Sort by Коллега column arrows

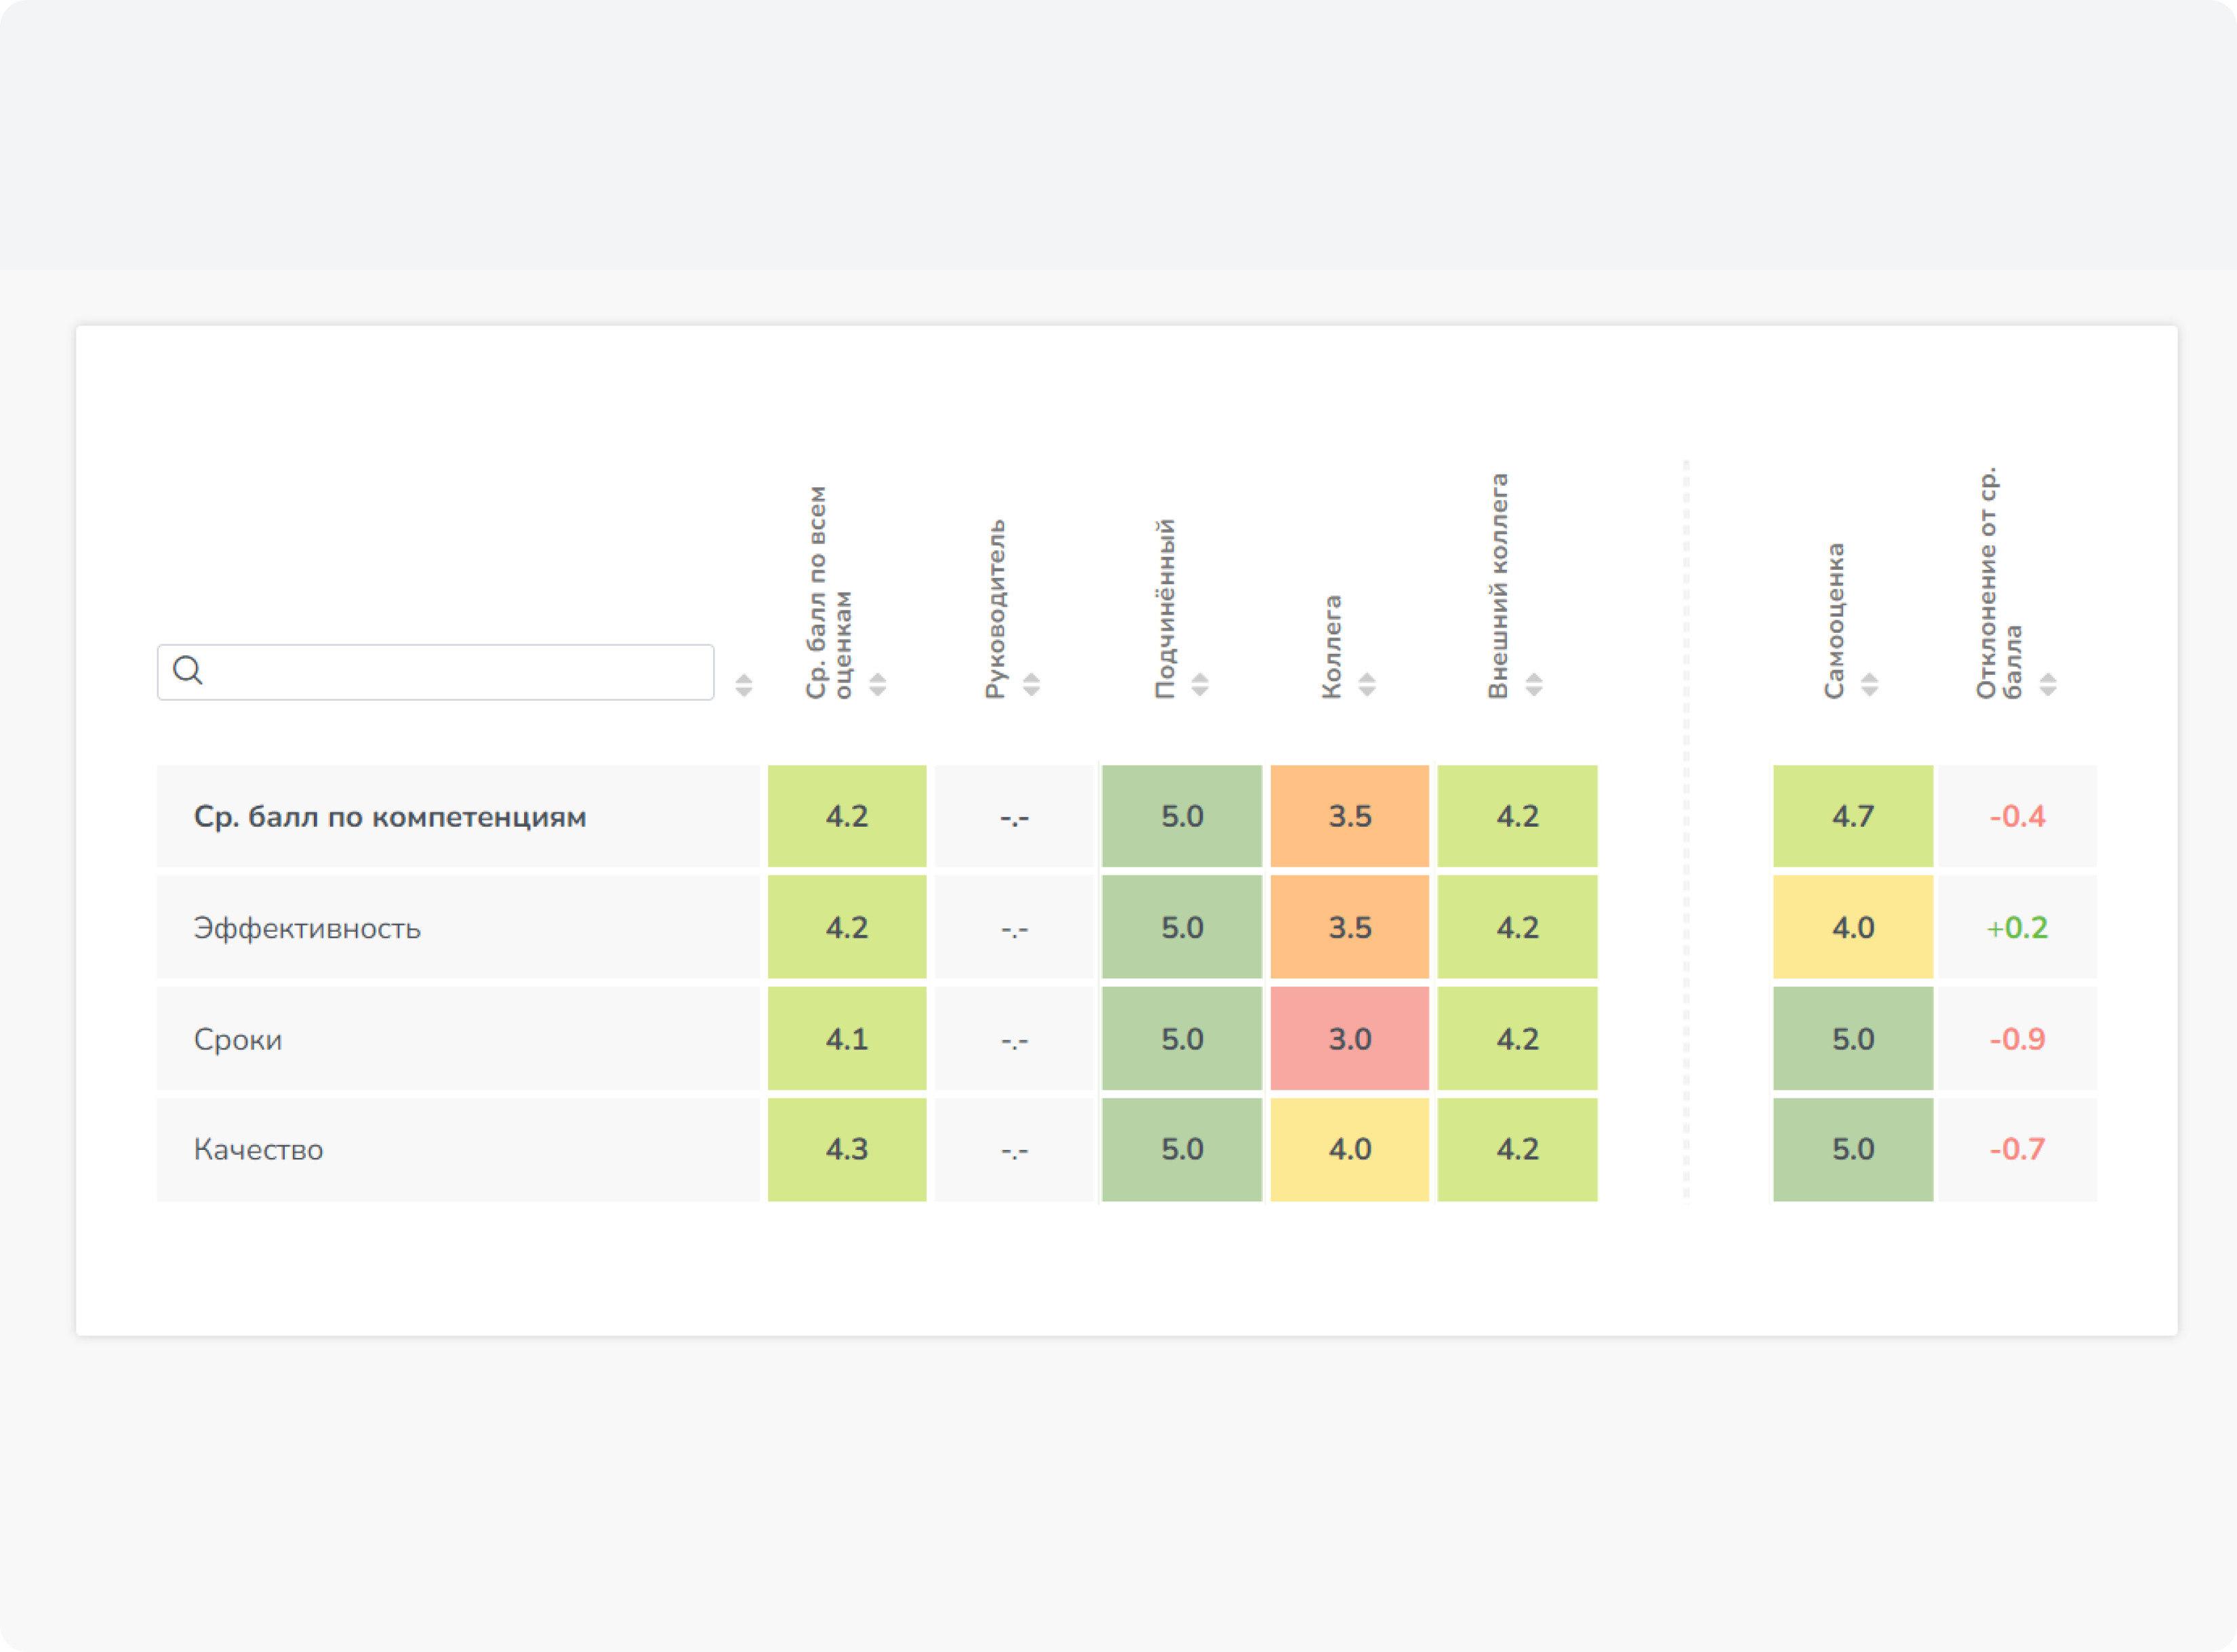[x=1367, y=684]
